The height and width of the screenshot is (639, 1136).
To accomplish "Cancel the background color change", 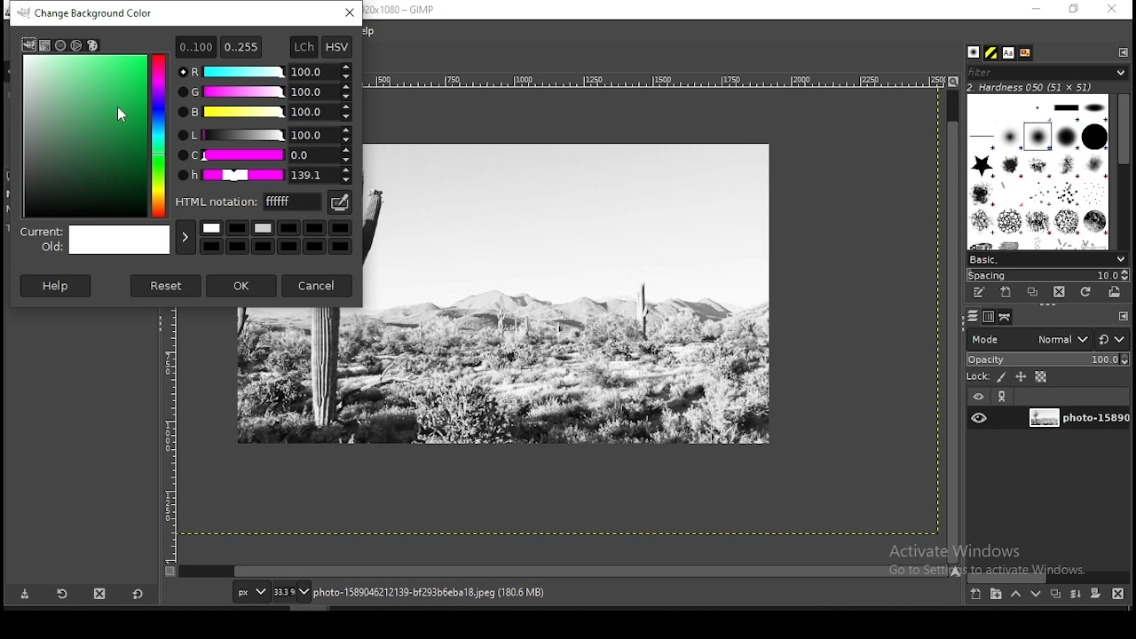I will (318, 286).
